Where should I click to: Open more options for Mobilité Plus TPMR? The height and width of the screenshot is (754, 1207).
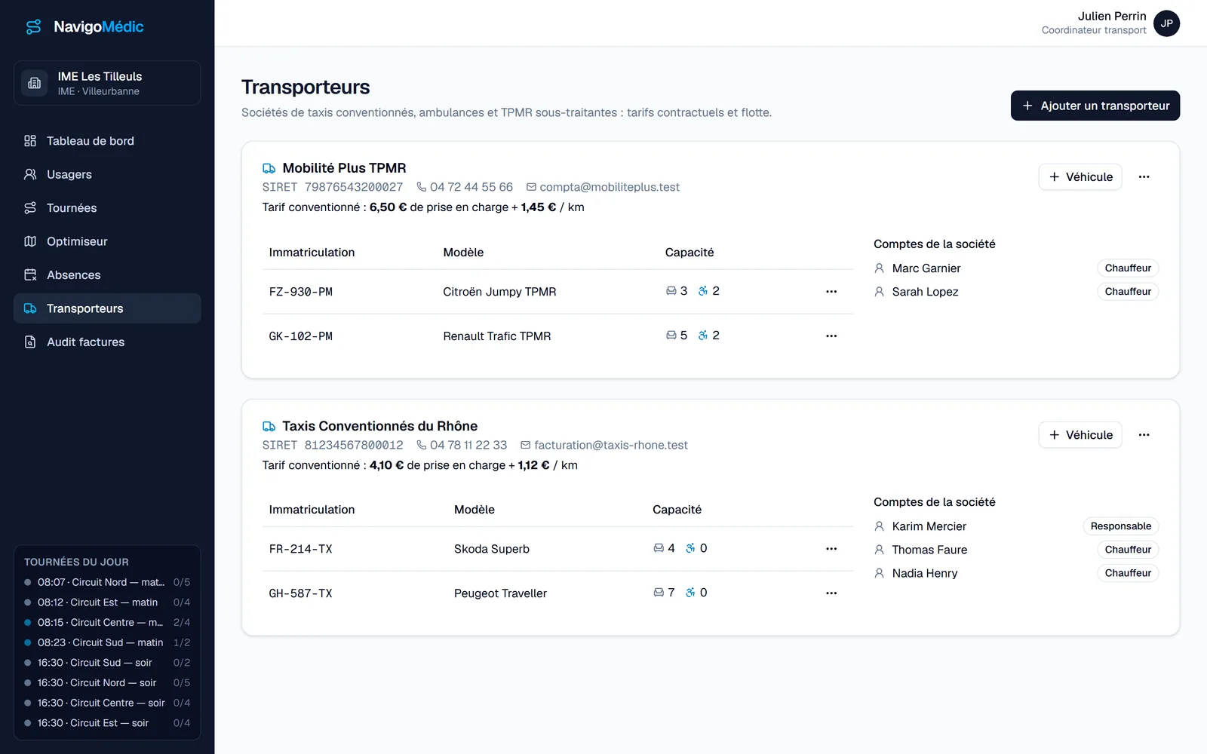click(1144, 177)
